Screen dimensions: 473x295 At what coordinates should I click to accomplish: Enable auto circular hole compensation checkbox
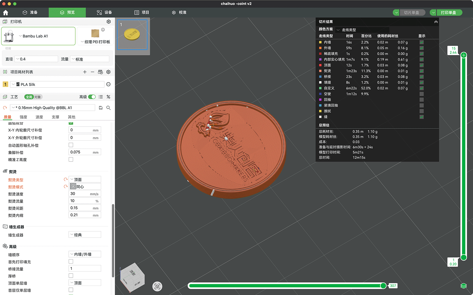(71, 145)
